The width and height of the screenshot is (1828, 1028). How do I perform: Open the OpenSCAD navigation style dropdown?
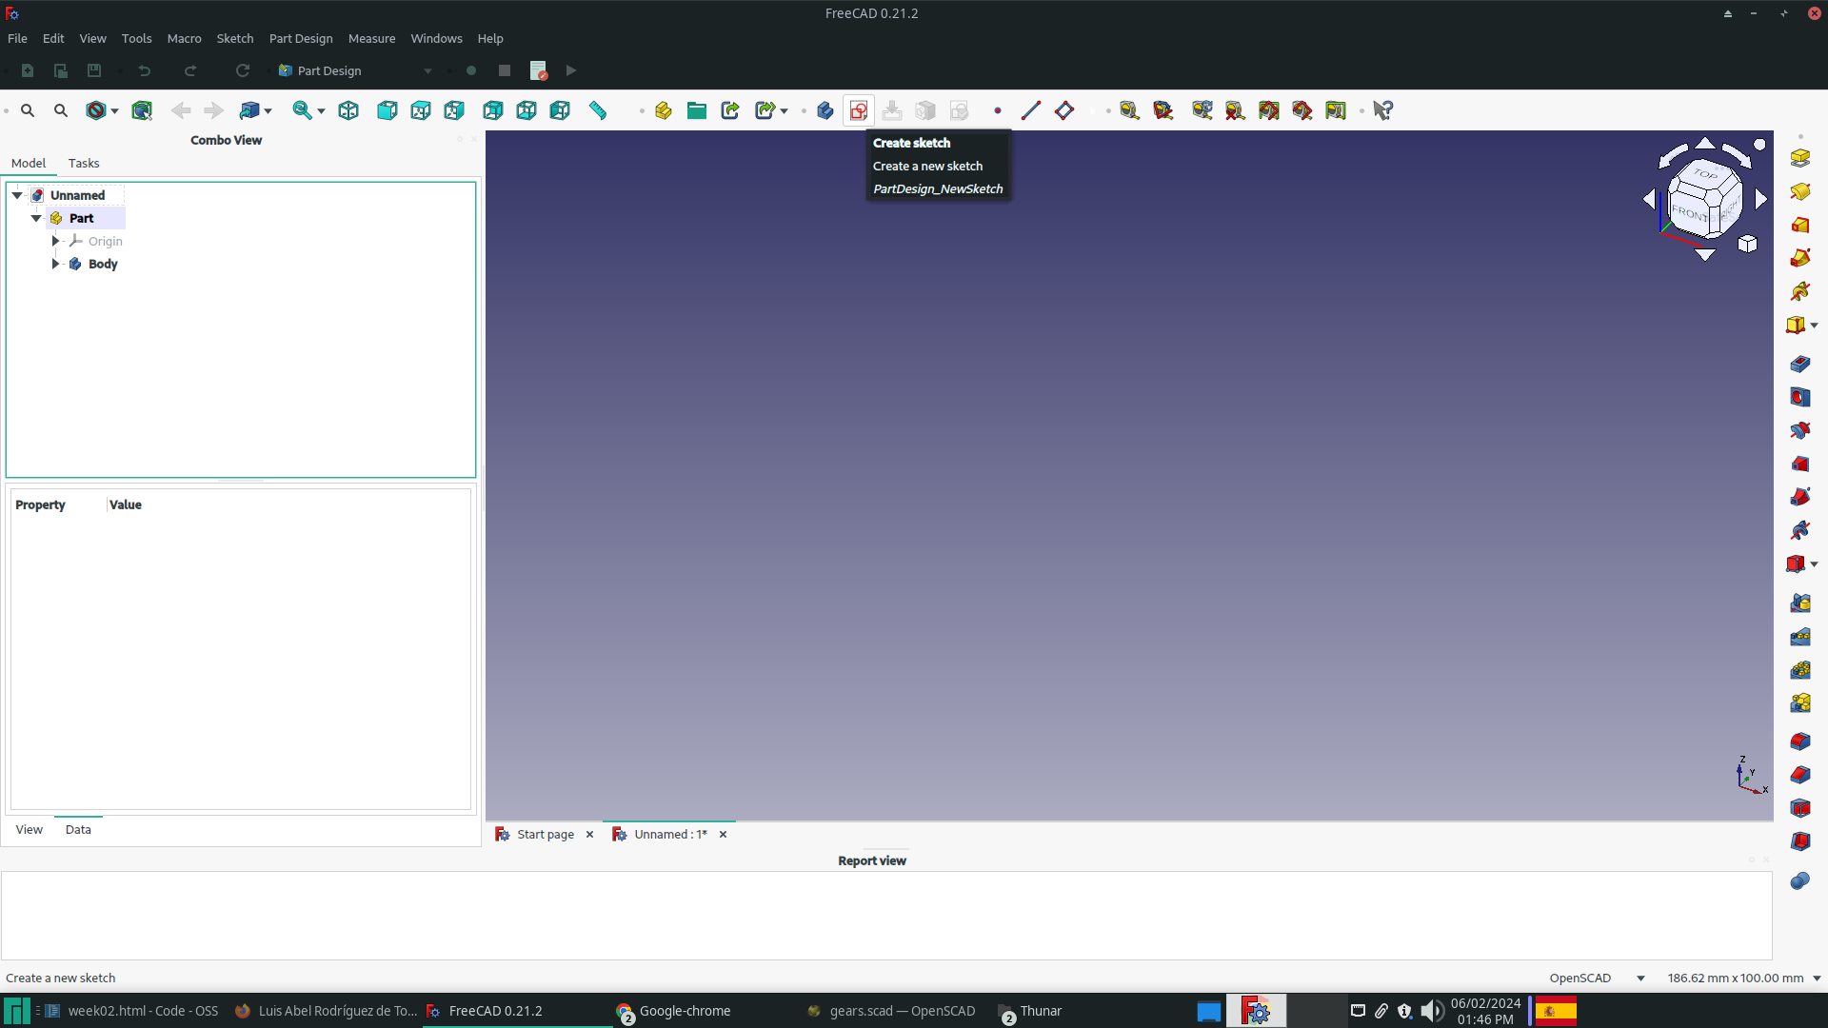tap(1597, 978)
